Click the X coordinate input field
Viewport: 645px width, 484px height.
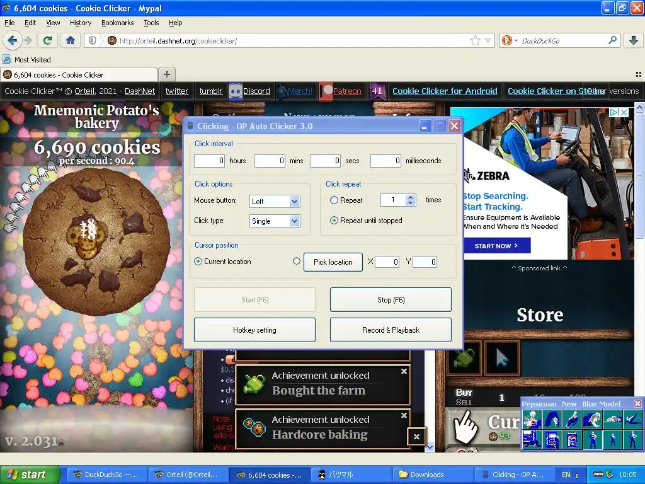[387, 262]
